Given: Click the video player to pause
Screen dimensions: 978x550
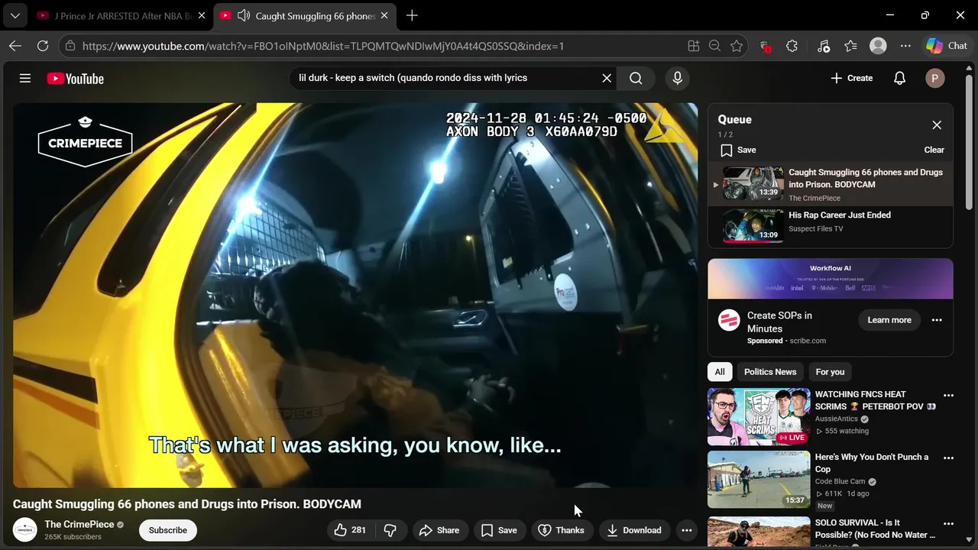Looking at the screenshot, I should [355, 295].
